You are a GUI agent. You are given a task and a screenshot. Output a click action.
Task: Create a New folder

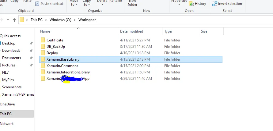click(132, 3)
